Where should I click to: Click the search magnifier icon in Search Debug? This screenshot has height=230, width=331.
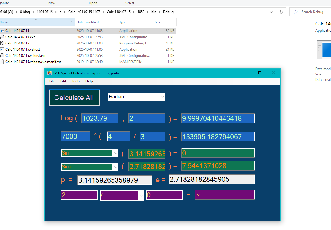coord(296,12)
